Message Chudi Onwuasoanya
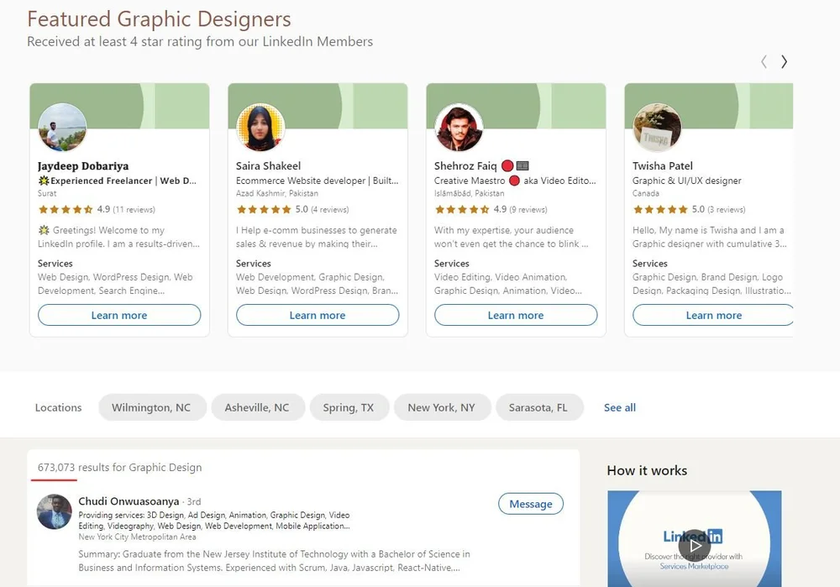This screenshot has height=587, width=840. pyautogui.click(x=531, y=504)
